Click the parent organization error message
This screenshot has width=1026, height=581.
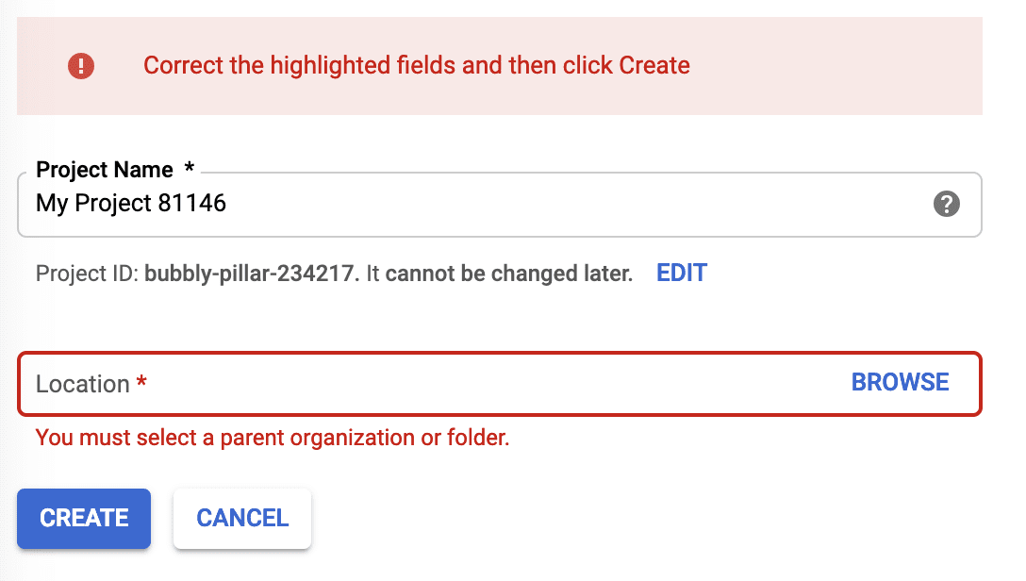coord(273,438)
